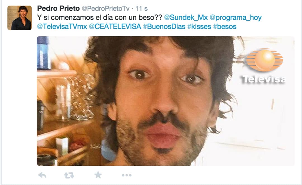Enlarge the attached selfie photo
The image size is (302, 185).
tap(166, 101)
